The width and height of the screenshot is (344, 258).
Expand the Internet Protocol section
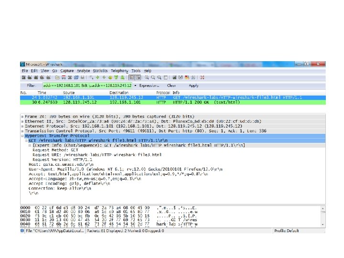[x=22, y=126]
